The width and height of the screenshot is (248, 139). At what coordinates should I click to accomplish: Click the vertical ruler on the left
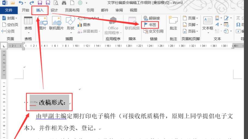(x=4, y=95)
